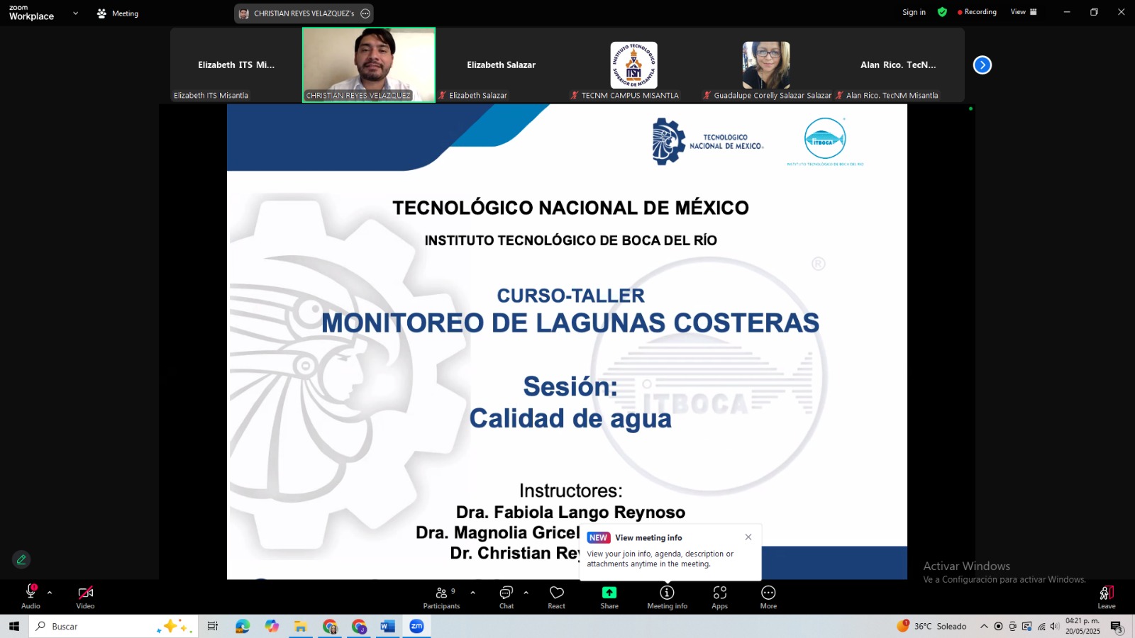Viewport: 1135px width, 638px height.
Task: Open the View layout menu
Action: (1024, 12)
